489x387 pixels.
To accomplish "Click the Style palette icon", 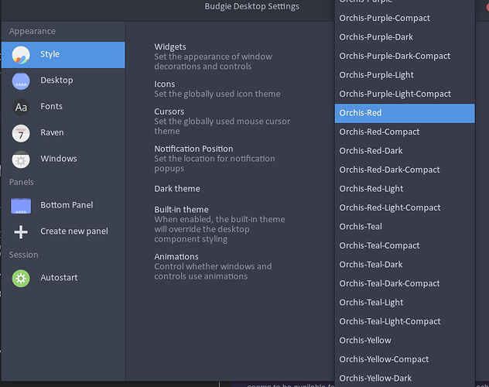I will coord(21,55).
